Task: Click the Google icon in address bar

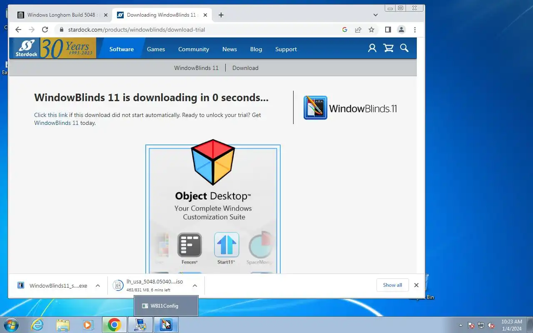Action: (x=345, y=30)
